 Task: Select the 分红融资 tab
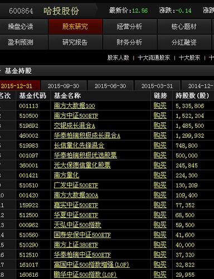pos(184,42)
